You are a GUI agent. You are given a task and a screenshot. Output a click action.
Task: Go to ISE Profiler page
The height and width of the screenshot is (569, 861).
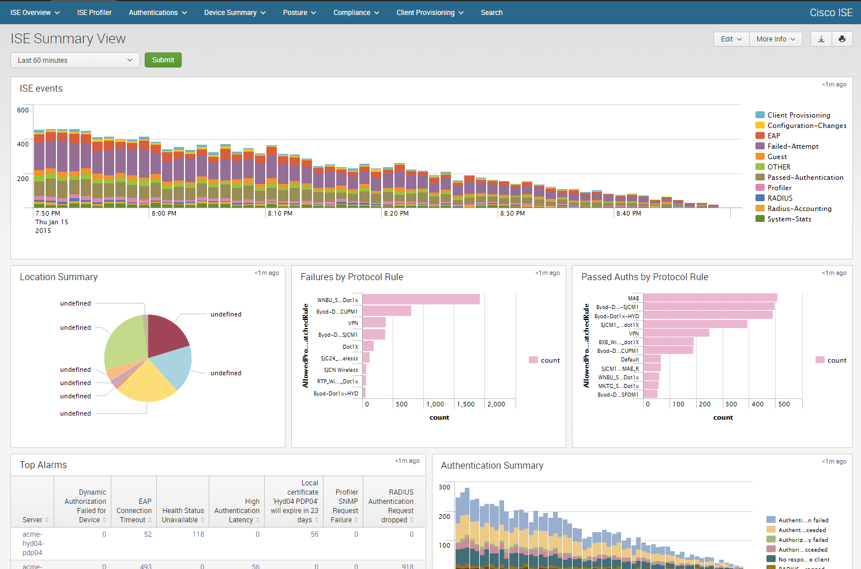point(95,12)
